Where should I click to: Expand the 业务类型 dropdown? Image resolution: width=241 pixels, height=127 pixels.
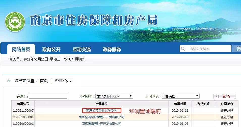(114, 96)
